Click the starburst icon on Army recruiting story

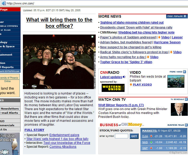click(x=148, y=57)
